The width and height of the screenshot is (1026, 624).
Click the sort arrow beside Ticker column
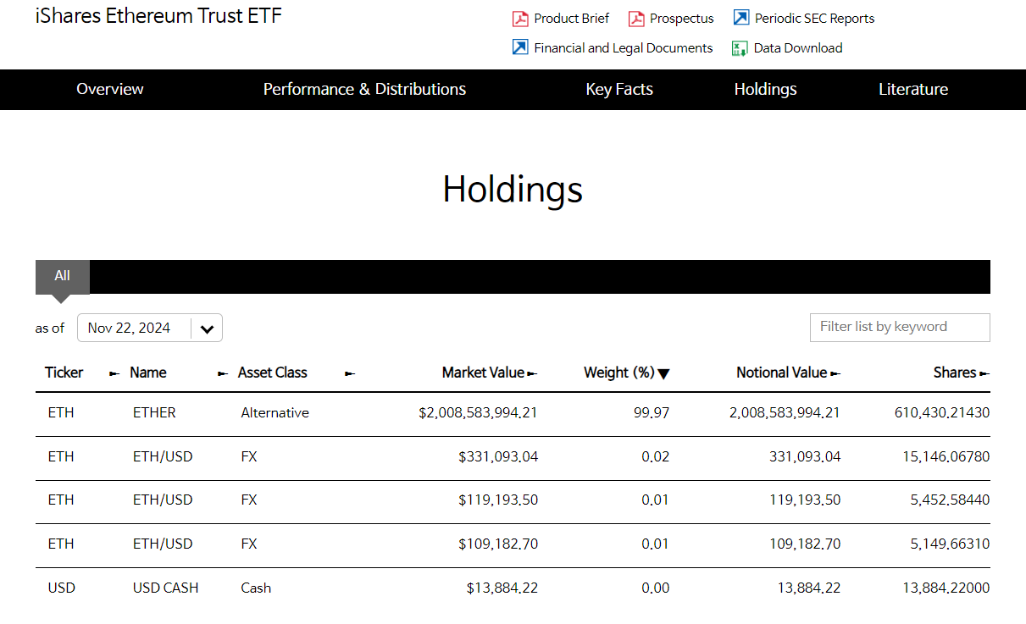pyautogui.click(x=114, y=373)
